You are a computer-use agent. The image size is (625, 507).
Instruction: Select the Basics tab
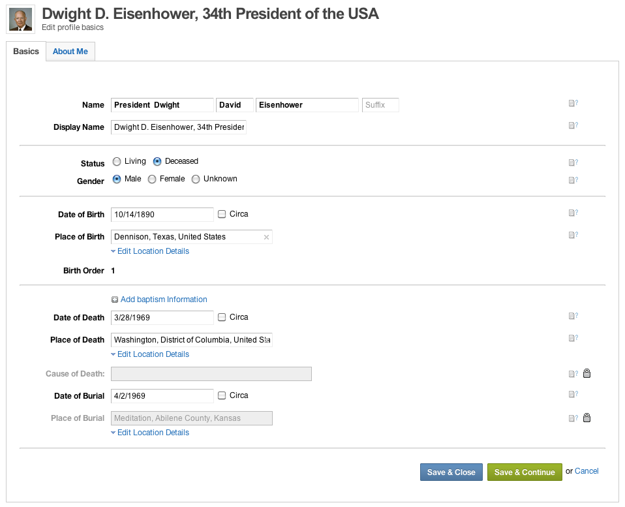coord(26,52)
